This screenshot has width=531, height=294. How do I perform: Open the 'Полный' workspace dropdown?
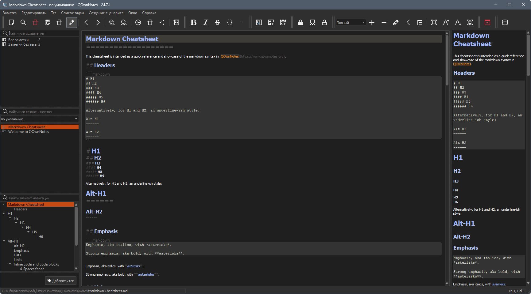(x=351, y=22)
